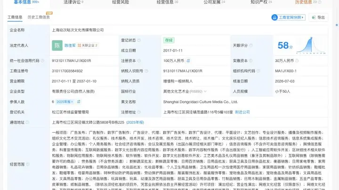Click the 工商官网快照 button

click(x=288, y=17)
